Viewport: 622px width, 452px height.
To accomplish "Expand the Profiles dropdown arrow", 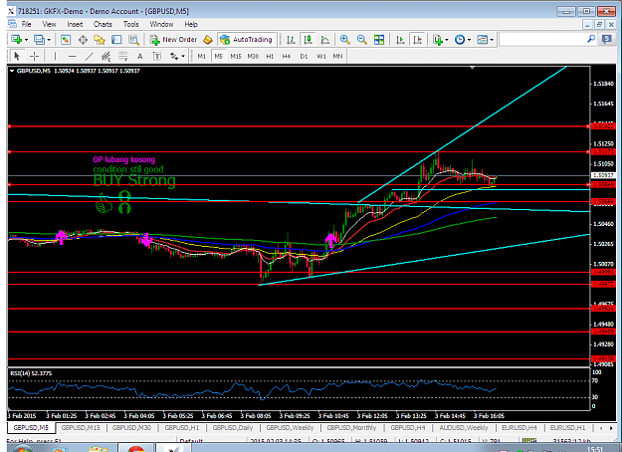I will pos(49,40).
